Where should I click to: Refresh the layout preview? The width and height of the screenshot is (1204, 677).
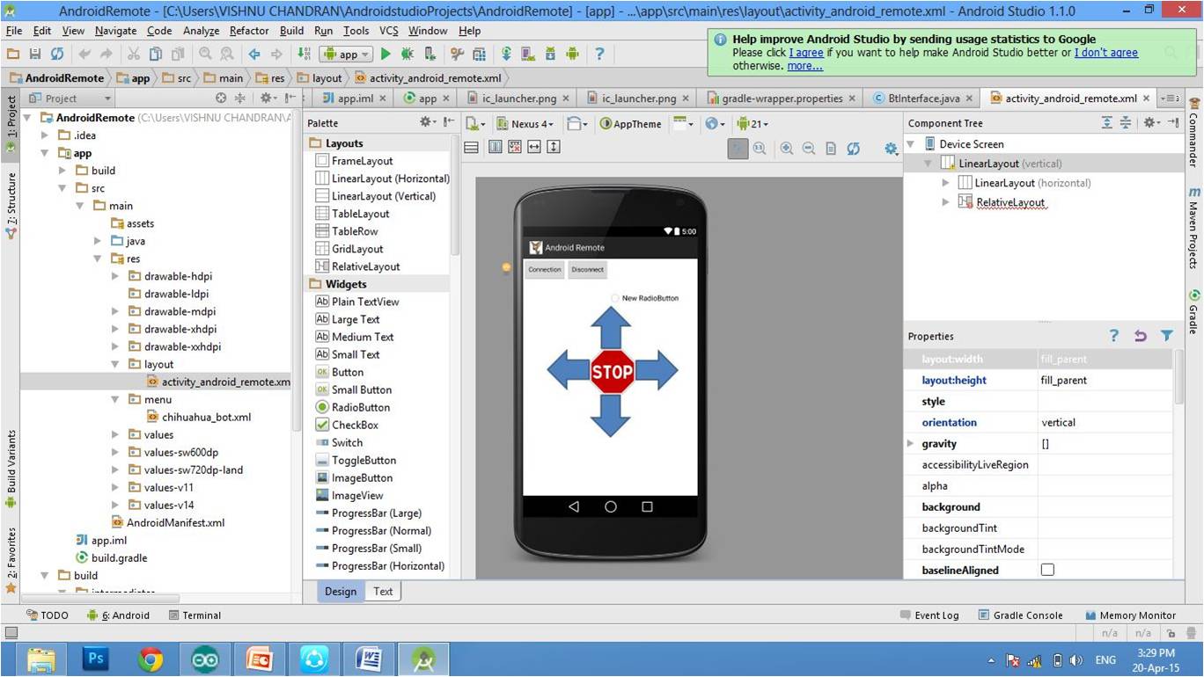tap(853, 149)
